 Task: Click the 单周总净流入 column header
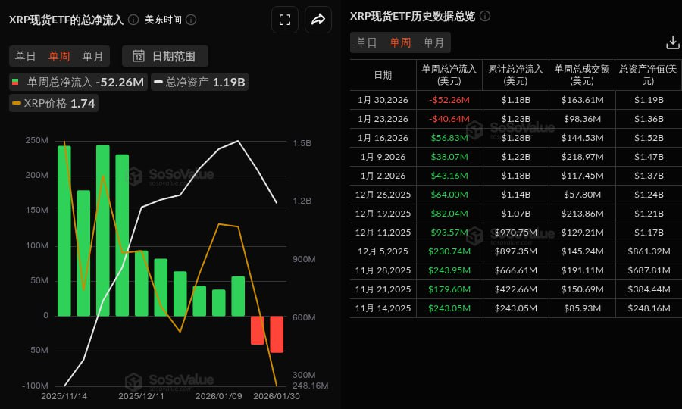tap(449, 74)
